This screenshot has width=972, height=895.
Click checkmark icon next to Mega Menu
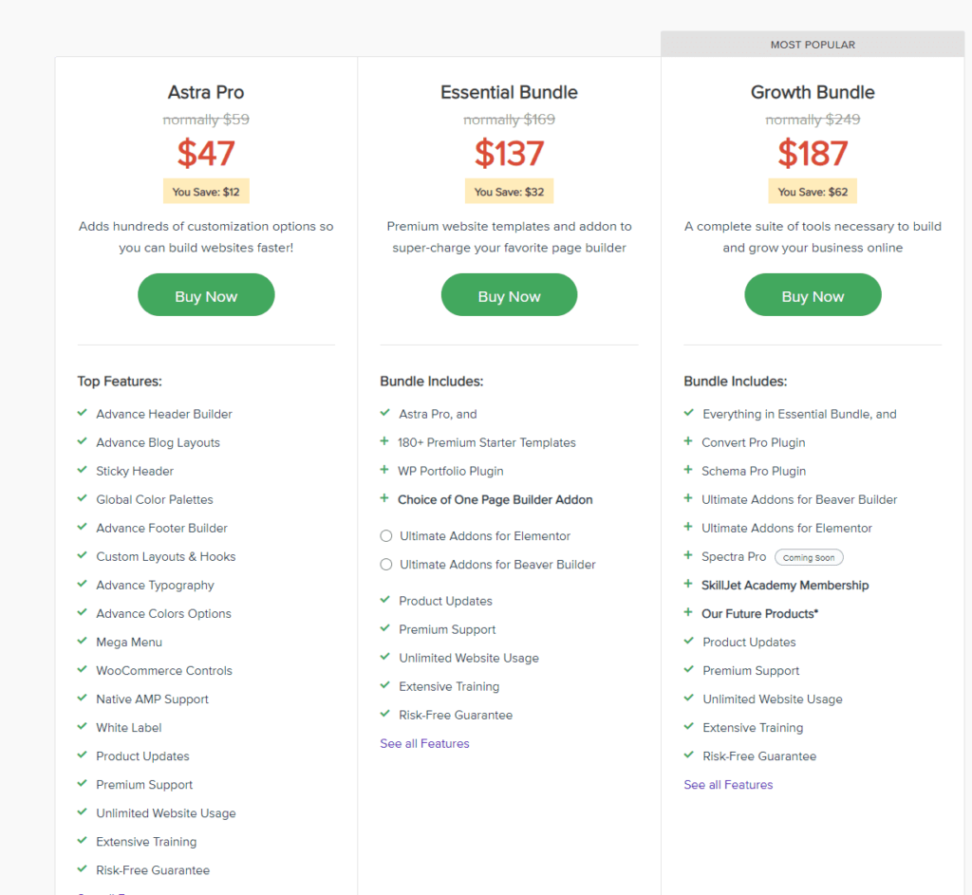tap(82, 641)
